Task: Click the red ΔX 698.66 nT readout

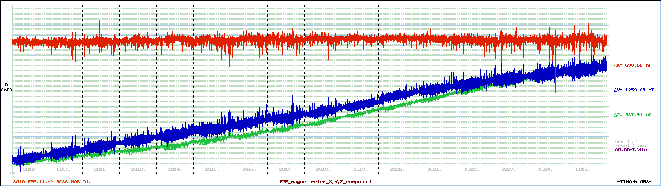Action: point(632,65)
